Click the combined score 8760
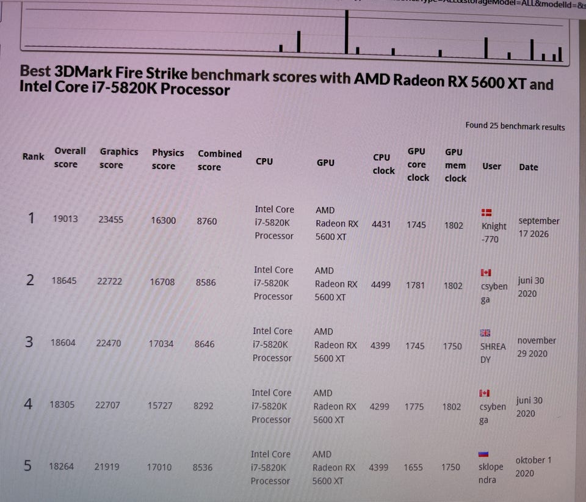The width and height of the screenshot is (586, 502). coord(207,221)
